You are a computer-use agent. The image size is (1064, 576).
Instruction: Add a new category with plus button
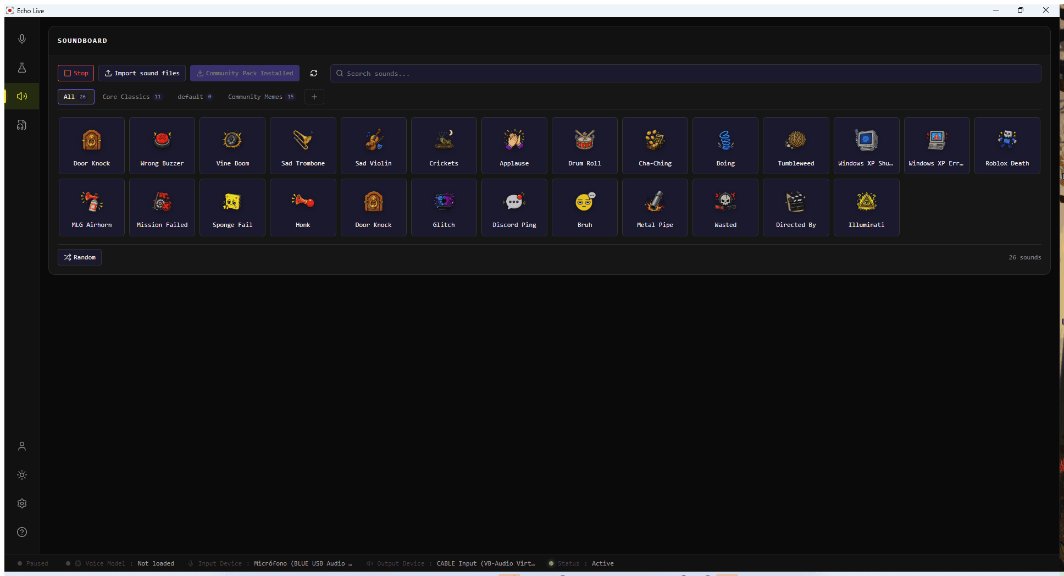pos(314,97)
